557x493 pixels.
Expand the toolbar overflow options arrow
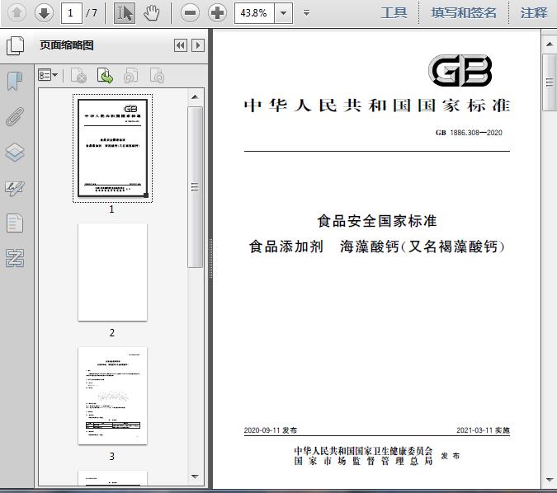click(306, 13)
